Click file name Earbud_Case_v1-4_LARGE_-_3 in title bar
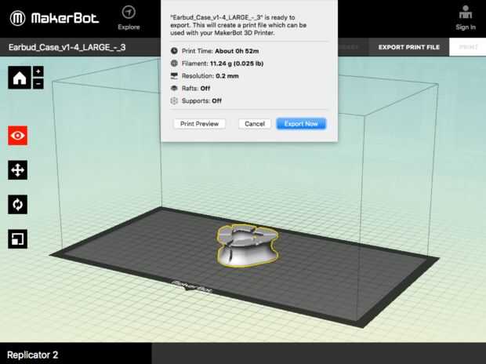This screenshot has height=364, width=486. point(67,47)
